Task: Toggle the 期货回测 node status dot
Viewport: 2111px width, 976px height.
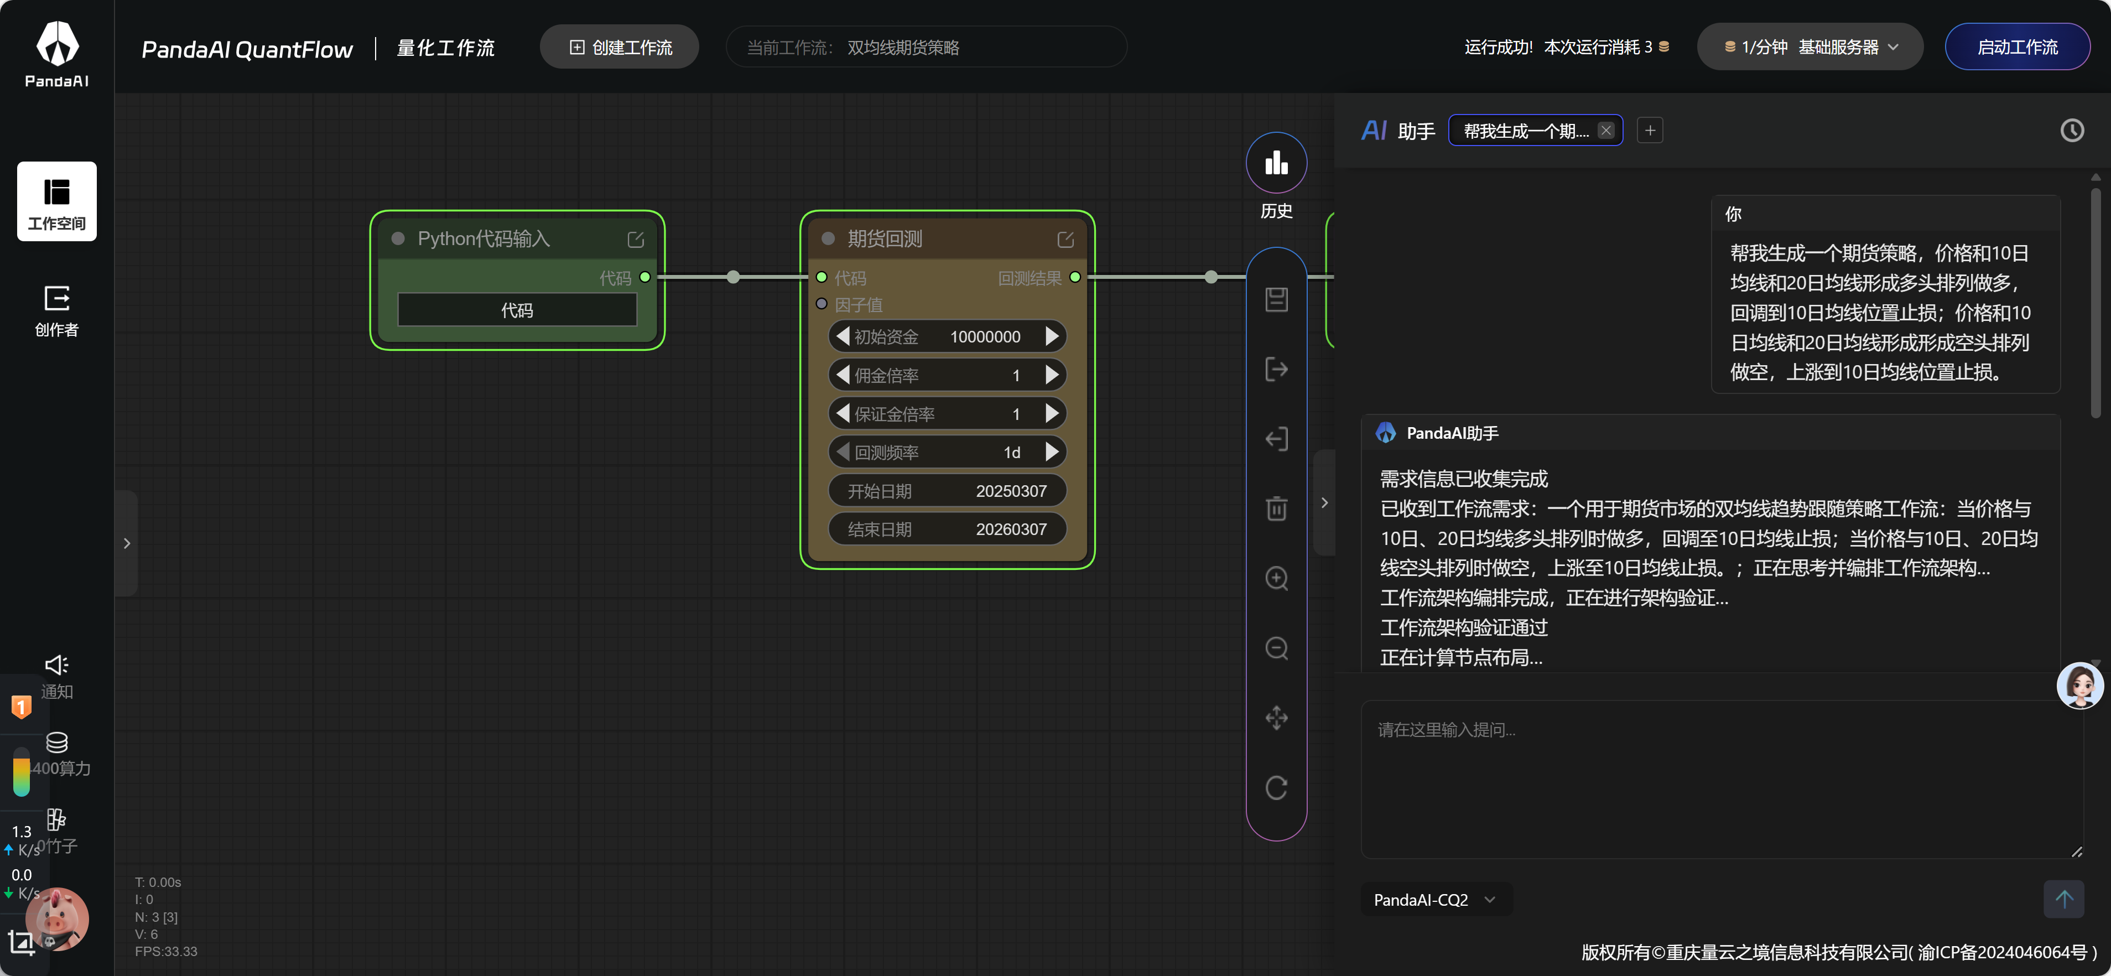Action: pos(828,238)
